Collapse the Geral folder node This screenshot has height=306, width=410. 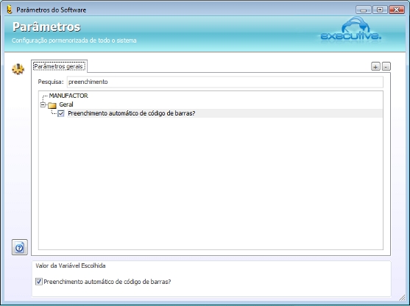[43, 104]
